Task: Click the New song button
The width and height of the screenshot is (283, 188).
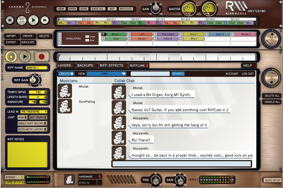Action: (61, 9)
